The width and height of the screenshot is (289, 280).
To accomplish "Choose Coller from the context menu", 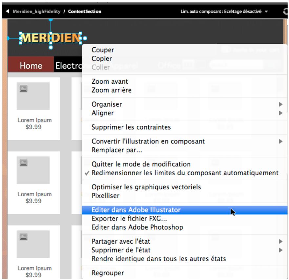I will [x=185, y=67].
